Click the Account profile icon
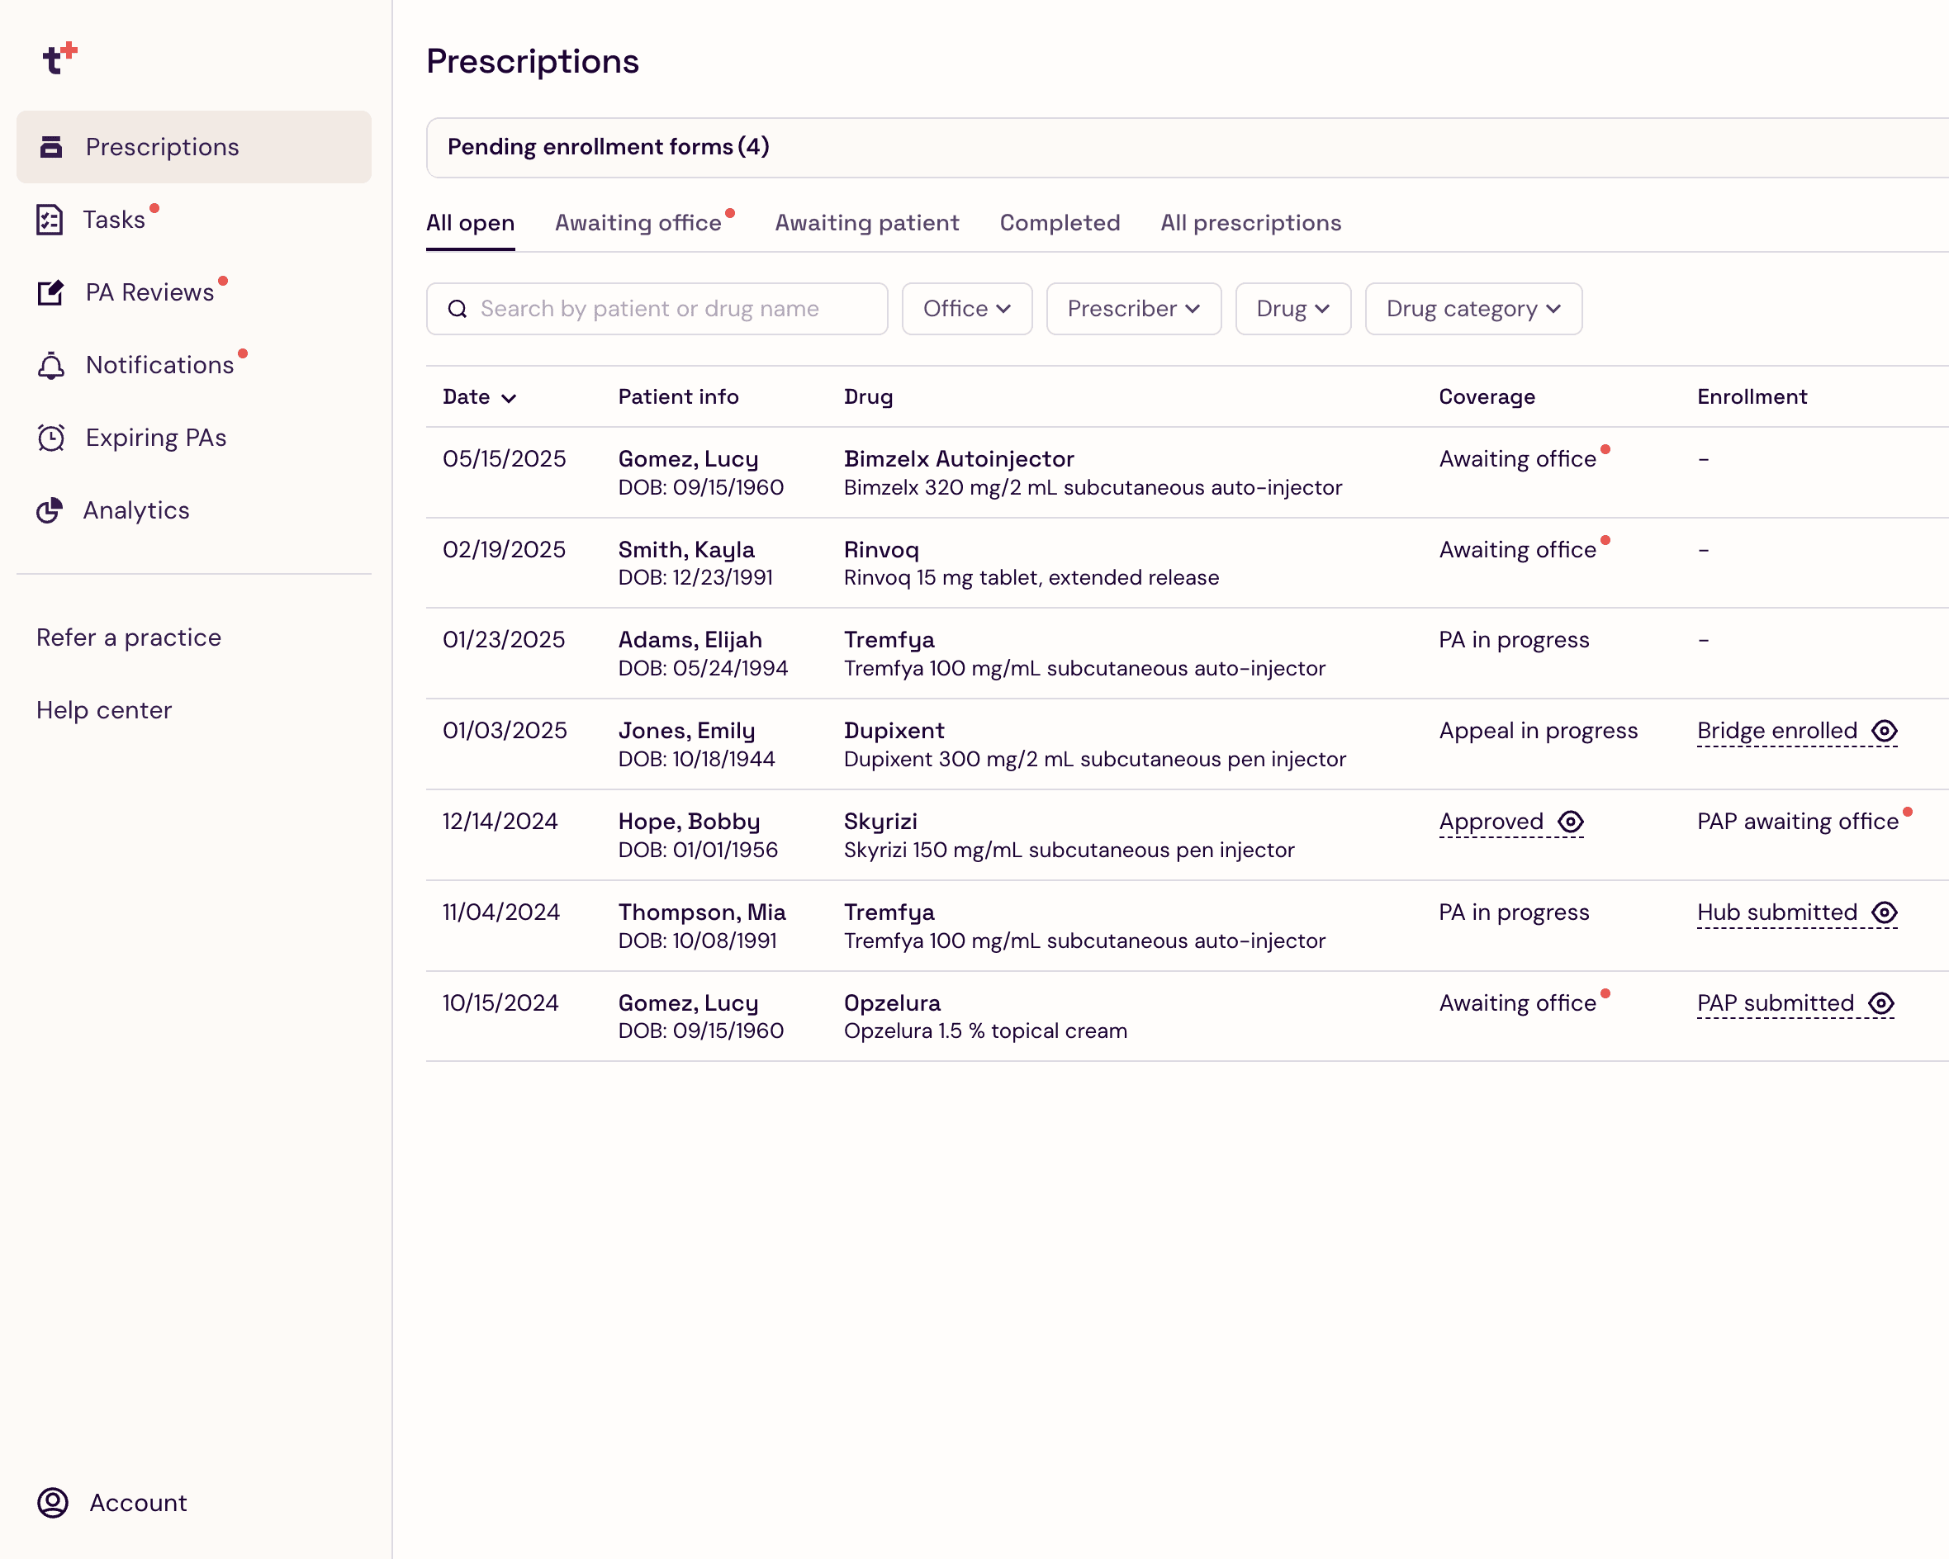1949x1559 pixels. pyautogui.click(x=52, y=1502)
